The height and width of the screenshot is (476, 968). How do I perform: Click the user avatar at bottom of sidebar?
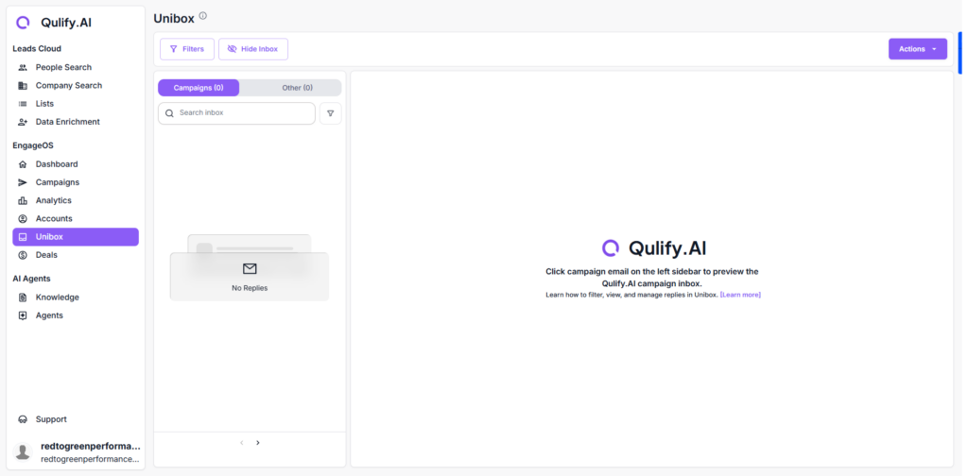(23, 452)
